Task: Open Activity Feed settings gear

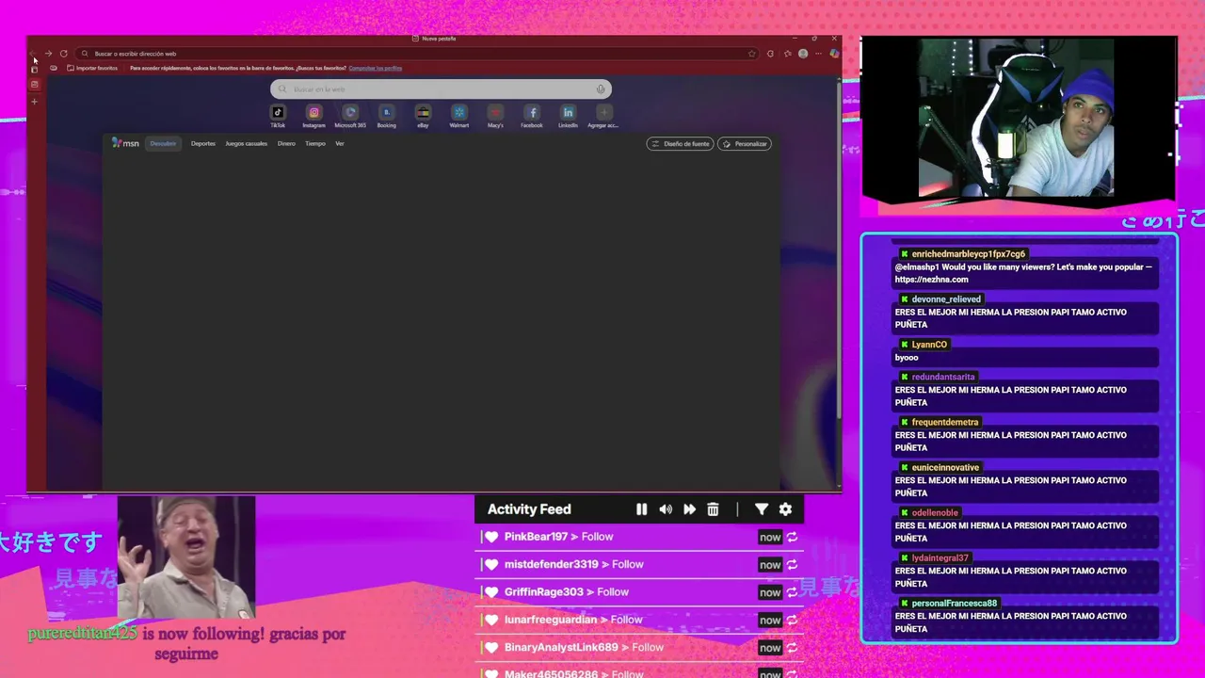Action: [785, 509]
